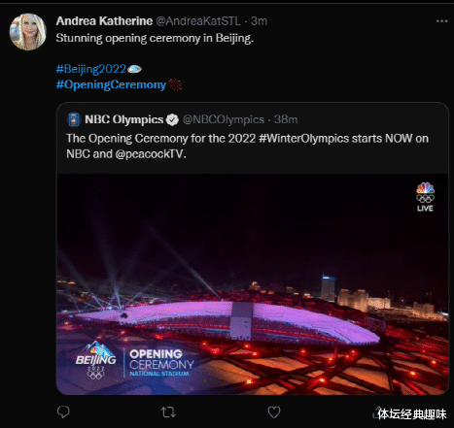Open the #Beijing2022 hashtag link

91,69
